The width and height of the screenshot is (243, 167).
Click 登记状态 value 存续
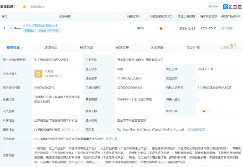point(120,69)
